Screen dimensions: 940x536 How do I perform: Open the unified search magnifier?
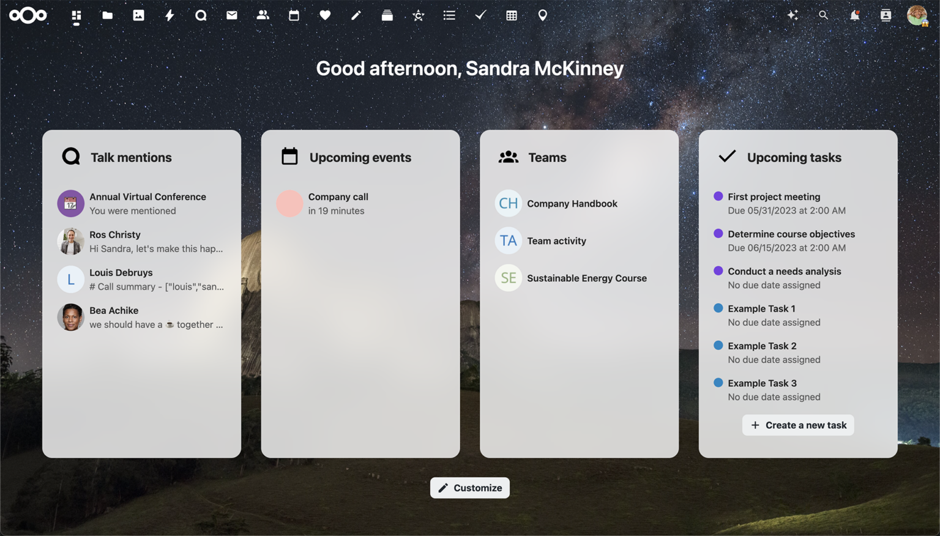823,15
